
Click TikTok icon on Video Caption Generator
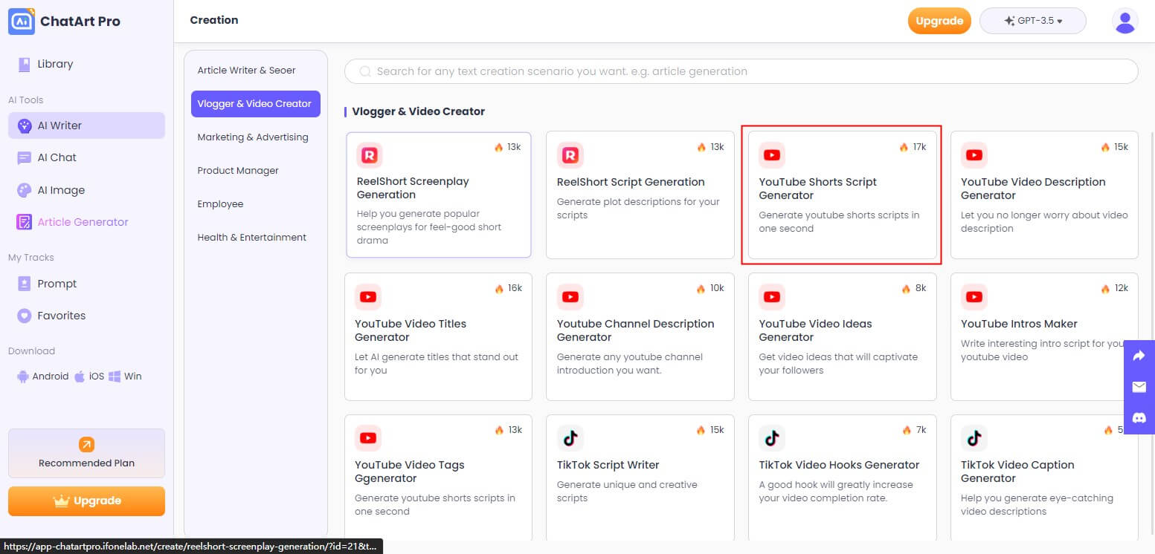coord(974,438)
